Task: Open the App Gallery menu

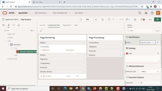Action: [x=80, y=13]
